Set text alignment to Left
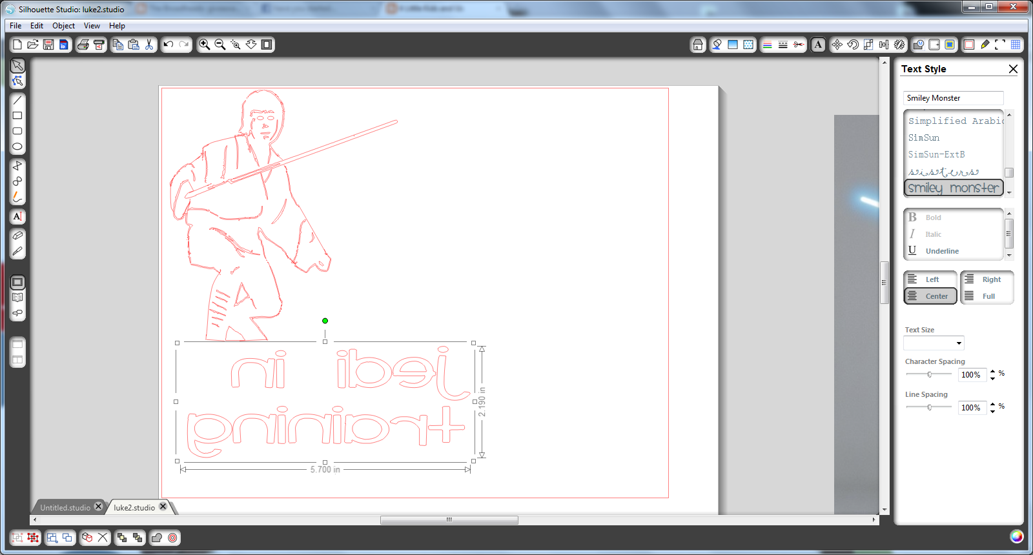The width and height of the screenshot is (1033, 555). [930, 279]
